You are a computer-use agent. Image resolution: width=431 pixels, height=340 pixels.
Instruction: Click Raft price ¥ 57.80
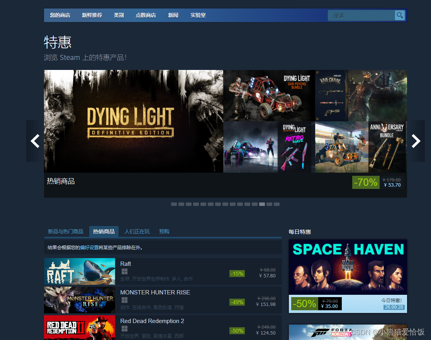(267, 275)
